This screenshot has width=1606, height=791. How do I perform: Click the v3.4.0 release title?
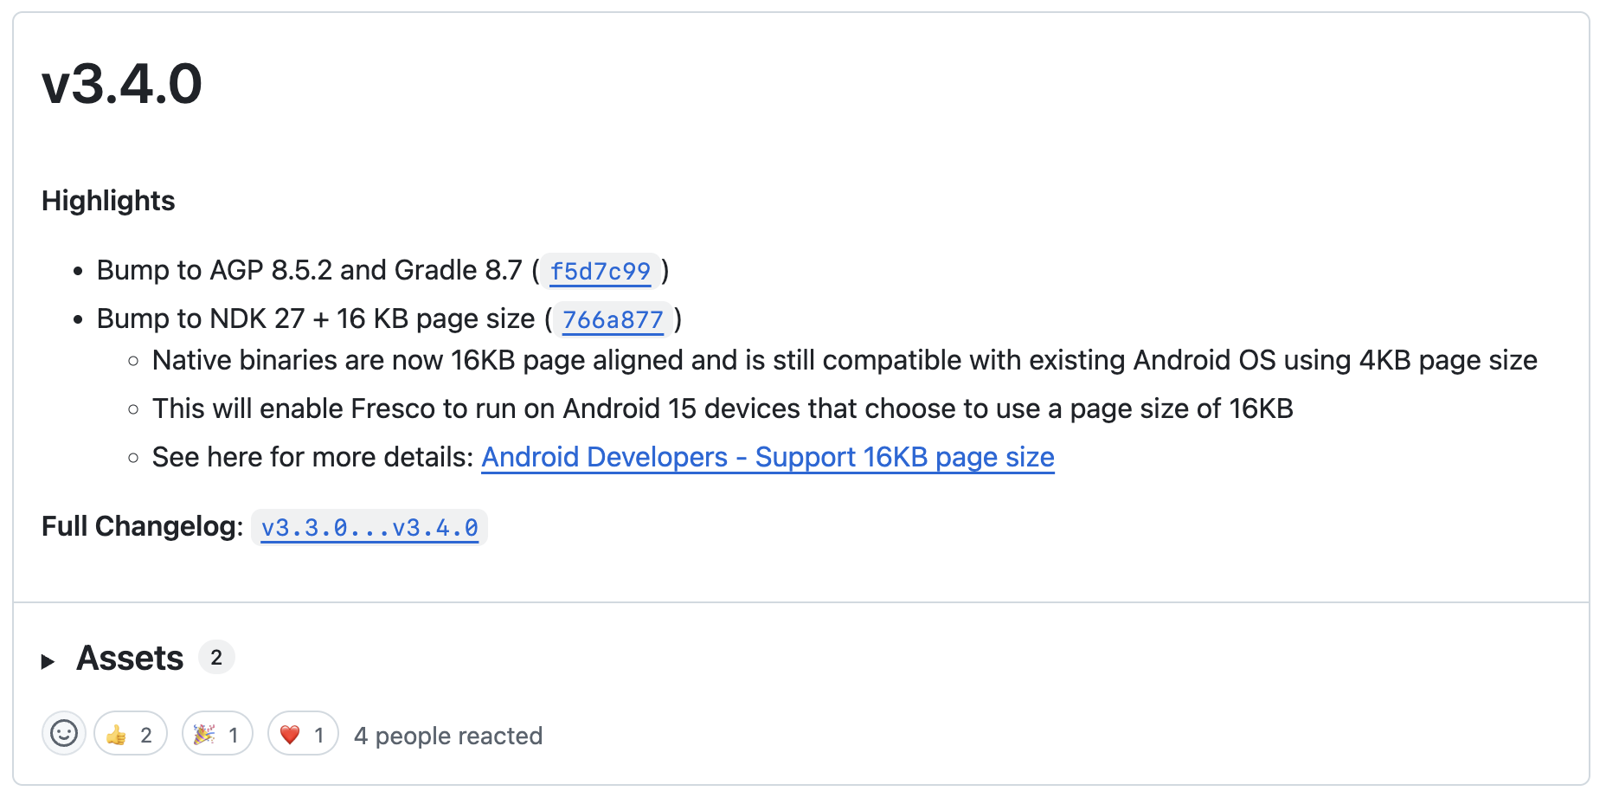(122, 84)
